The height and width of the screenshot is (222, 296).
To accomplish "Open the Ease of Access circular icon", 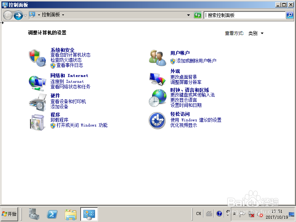I will point(157,121).
